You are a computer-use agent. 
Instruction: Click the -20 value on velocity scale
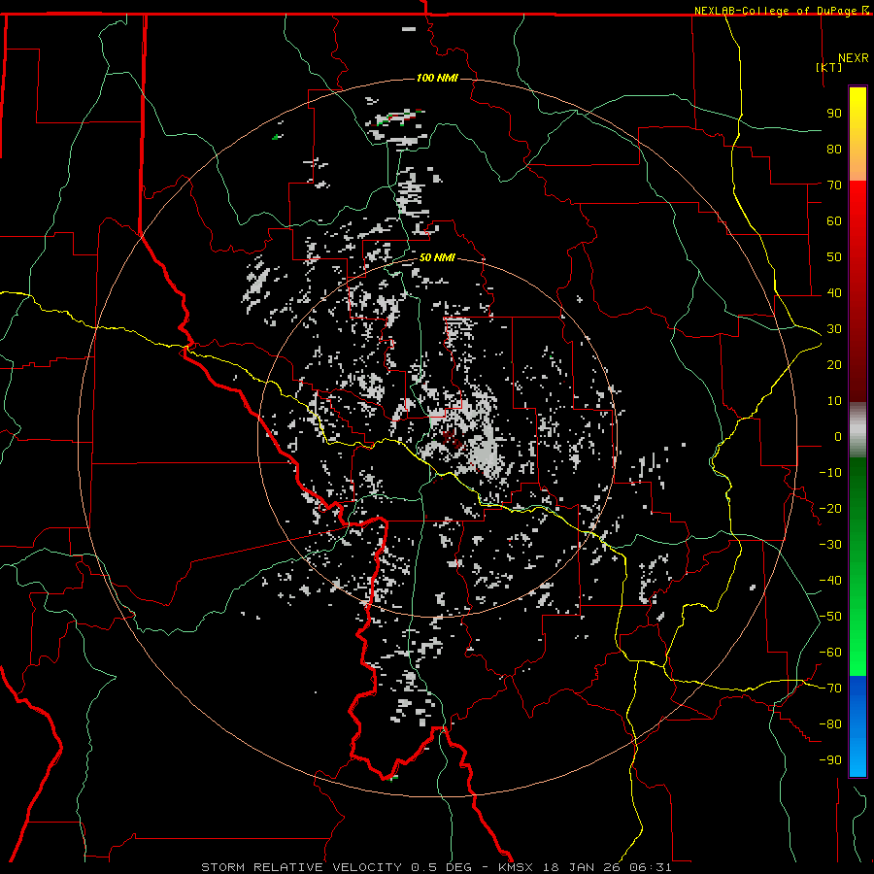[830, 508]
